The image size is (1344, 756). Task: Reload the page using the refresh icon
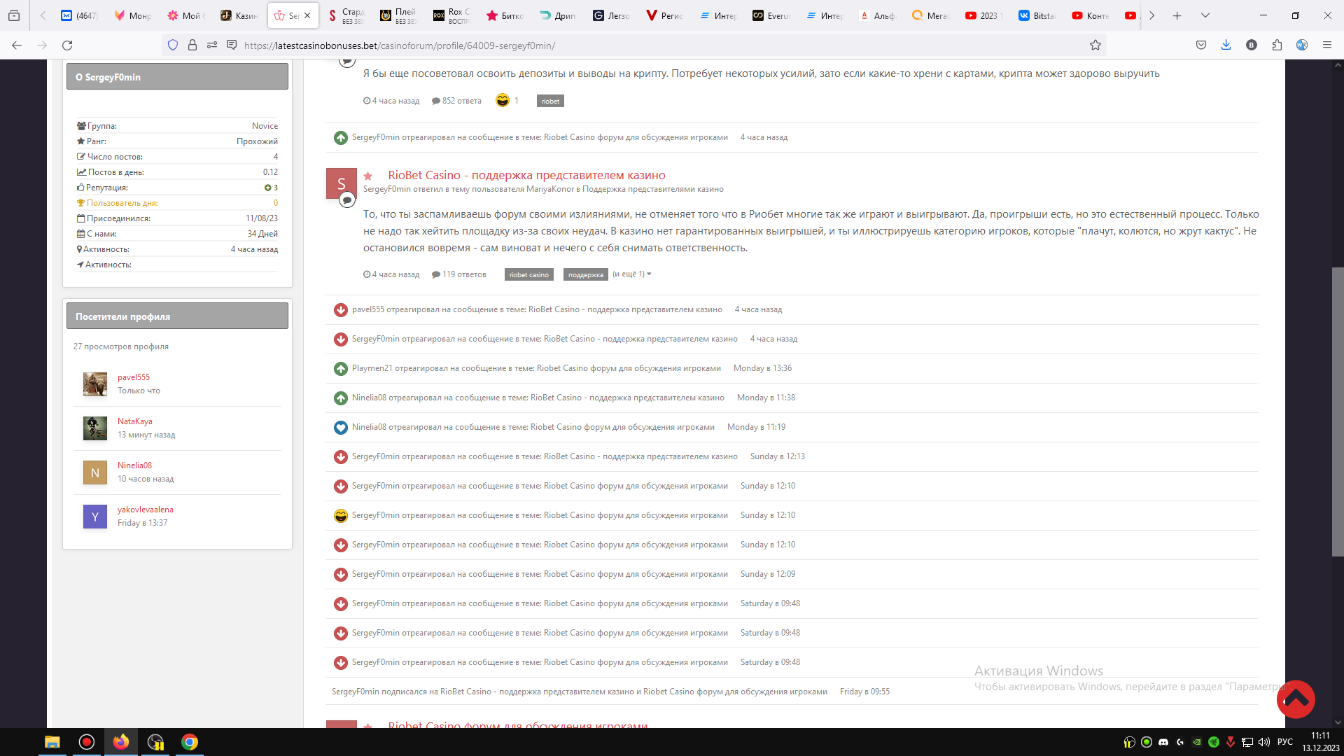[67, 45]
